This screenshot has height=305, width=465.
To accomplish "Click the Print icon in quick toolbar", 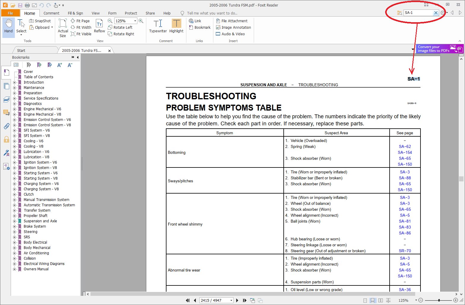I will coord(27,5).
